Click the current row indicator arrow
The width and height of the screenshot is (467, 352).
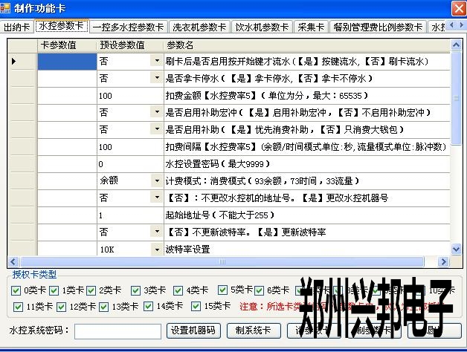pyautogui.click(x=15, y=61)
